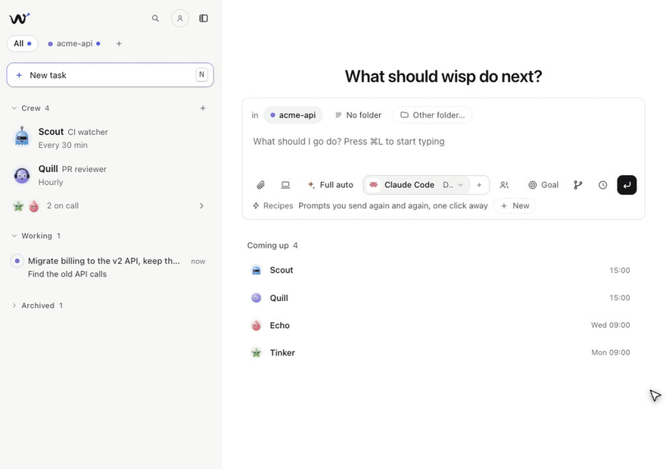Submit task with the black enter button
This screenshot has height=469, width=666.
627,185
